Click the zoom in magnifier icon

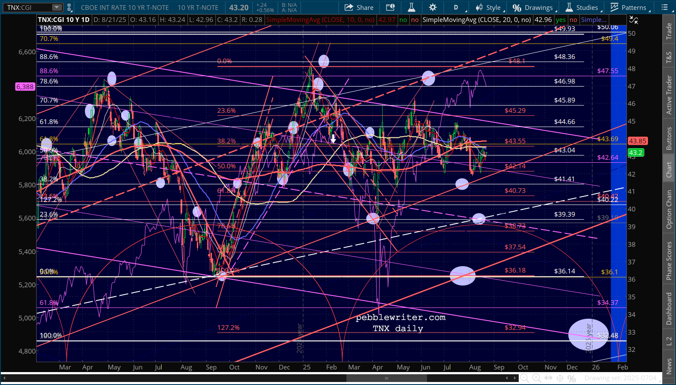536,378
